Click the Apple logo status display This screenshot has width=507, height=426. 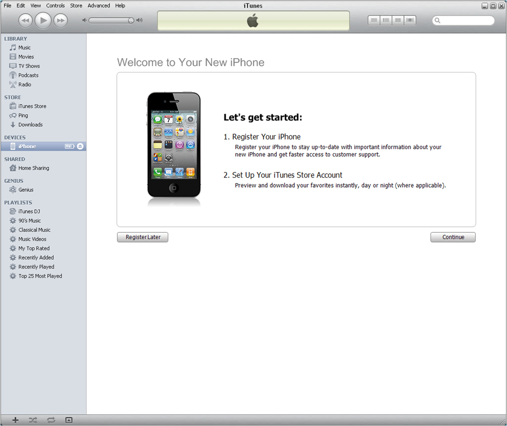click(x=253, y=21)
